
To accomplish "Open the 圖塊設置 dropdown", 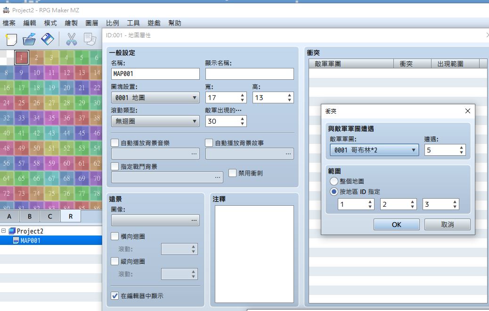I will (x=155, y=98).
